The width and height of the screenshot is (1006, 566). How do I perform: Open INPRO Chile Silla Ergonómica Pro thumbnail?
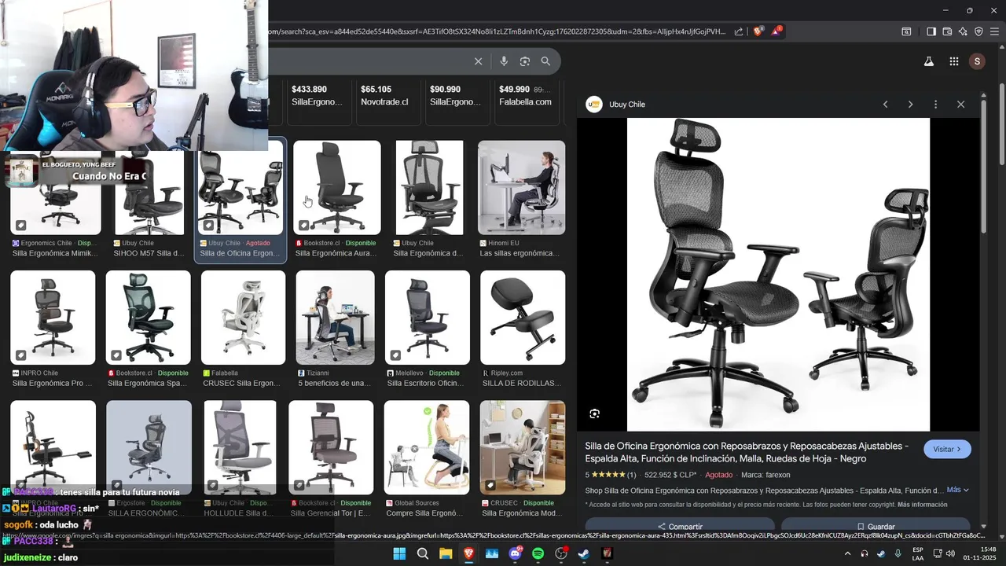point(53,318)
